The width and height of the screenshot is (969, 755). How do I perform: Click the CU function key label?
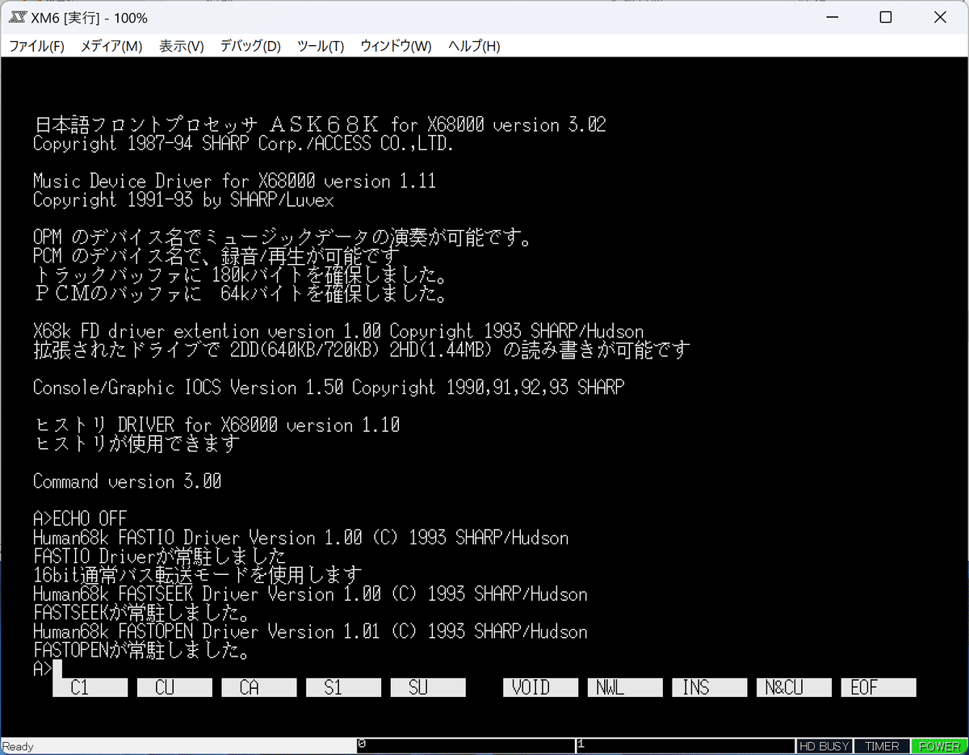pos(174,687)
